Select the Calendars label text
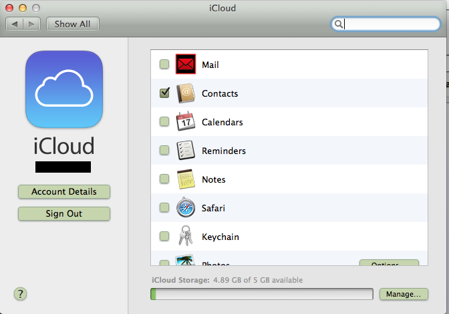449x314 pixels. click(222, 122)
